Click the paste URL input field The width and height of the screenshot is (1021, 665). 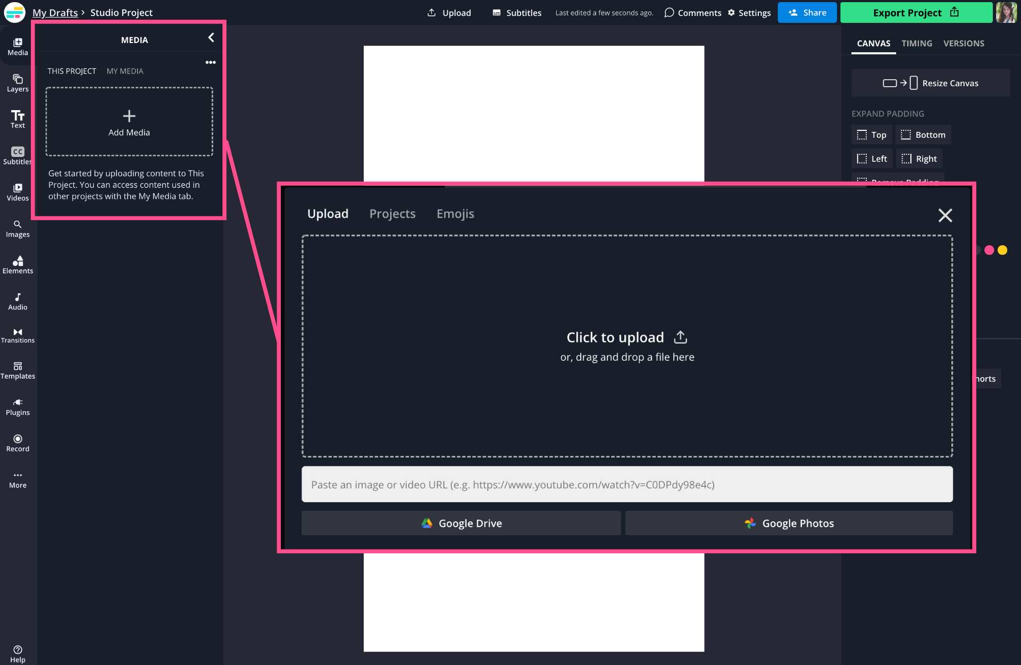(627, 485)
